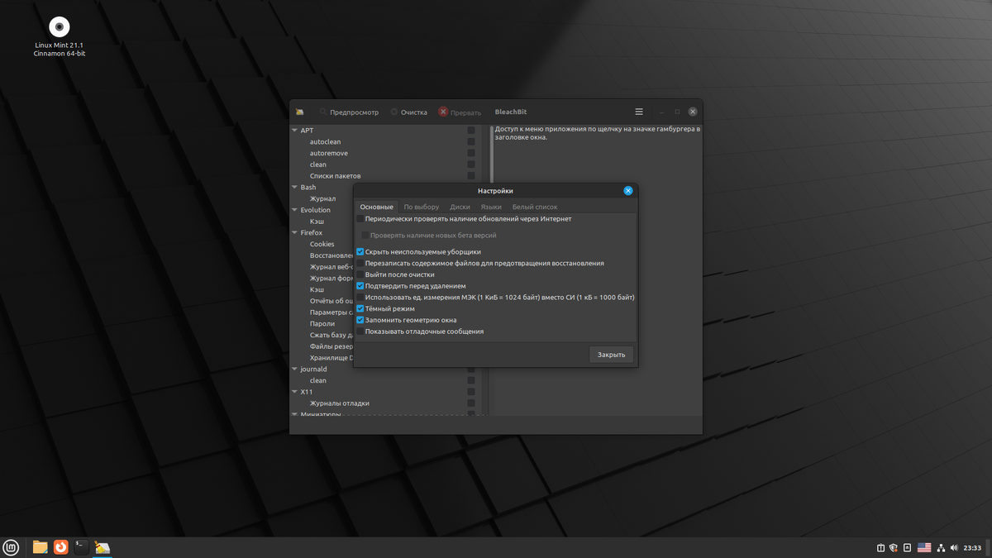Screen dimensions: 992x558
Task: Collapse the Firefox cleaner section
Action: [x=294, y=232]
